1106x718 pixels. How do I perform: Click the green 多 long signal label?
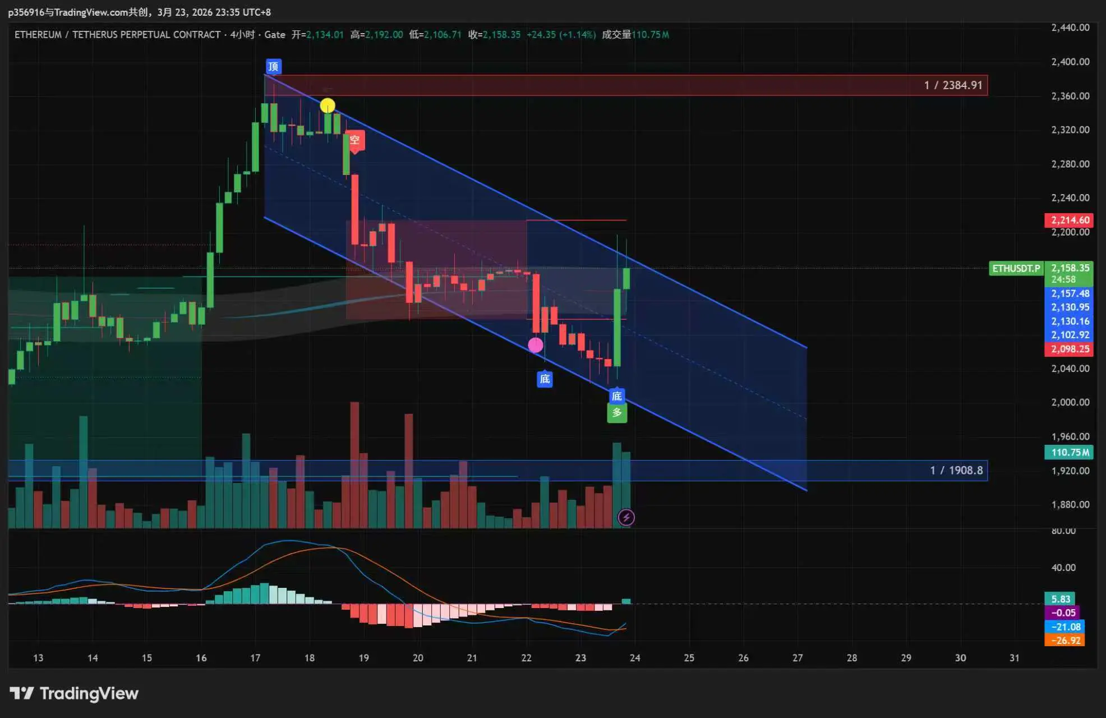616,413
